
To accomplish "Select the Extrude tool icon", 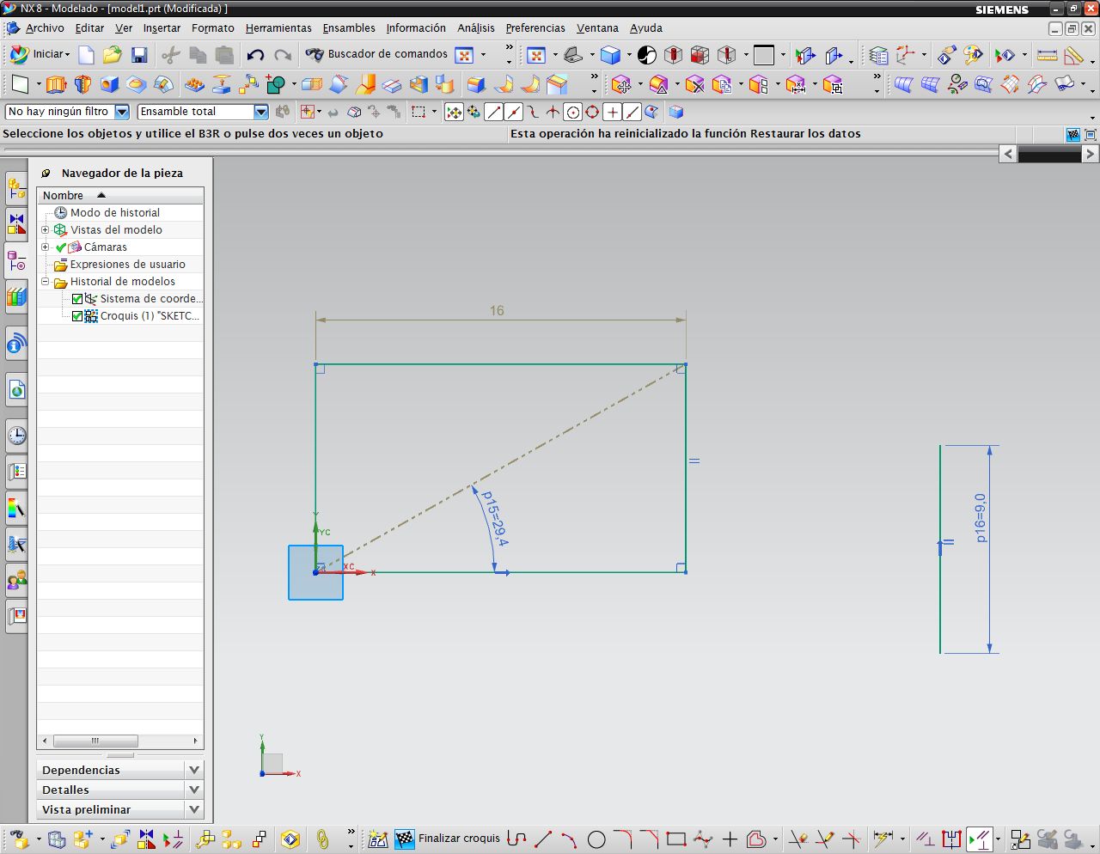I will click(56, 84).
